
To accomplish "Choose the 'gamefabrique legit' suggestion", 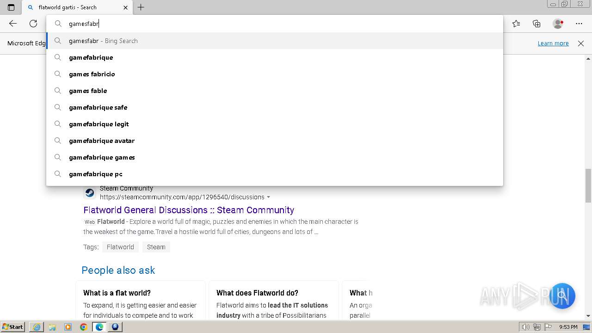I will coord(275,124).
